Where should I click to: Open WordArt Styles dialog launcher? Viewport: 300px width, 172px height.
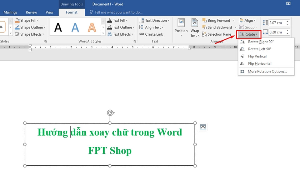pyautogui.click(x=135, y=41)
